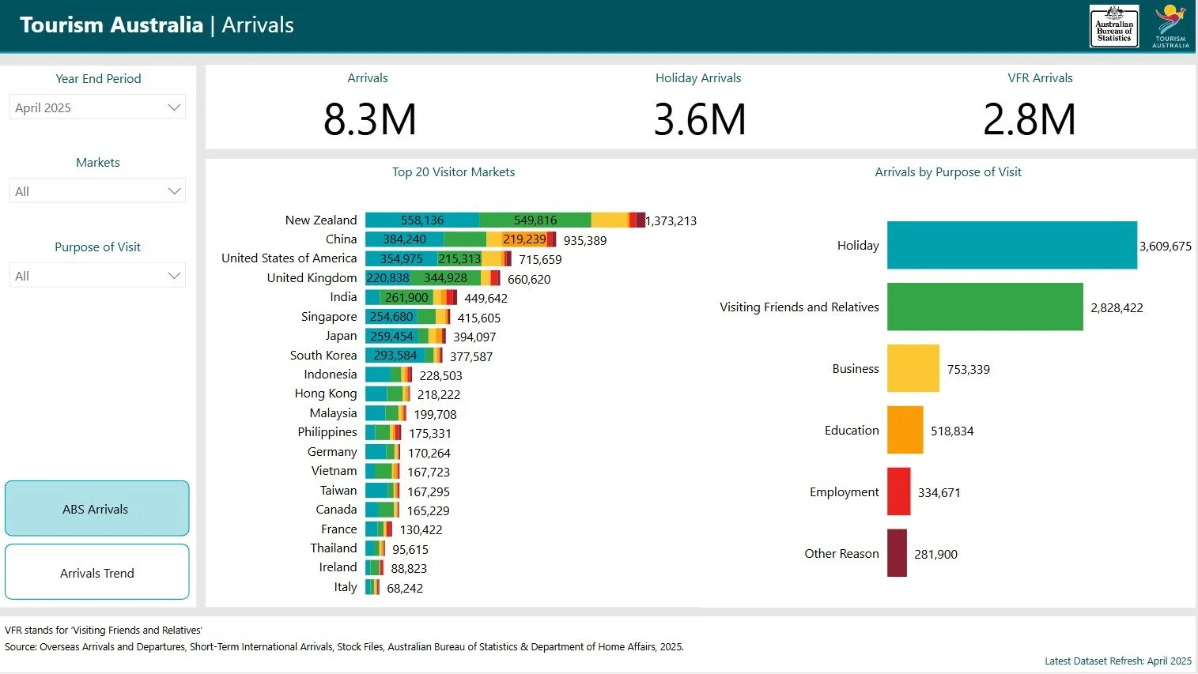Image resolution: width=1198 pixels, height=674 pixels.
Task: Click New Zealand's 549,816 VFR segment
Action: [535, 220]
